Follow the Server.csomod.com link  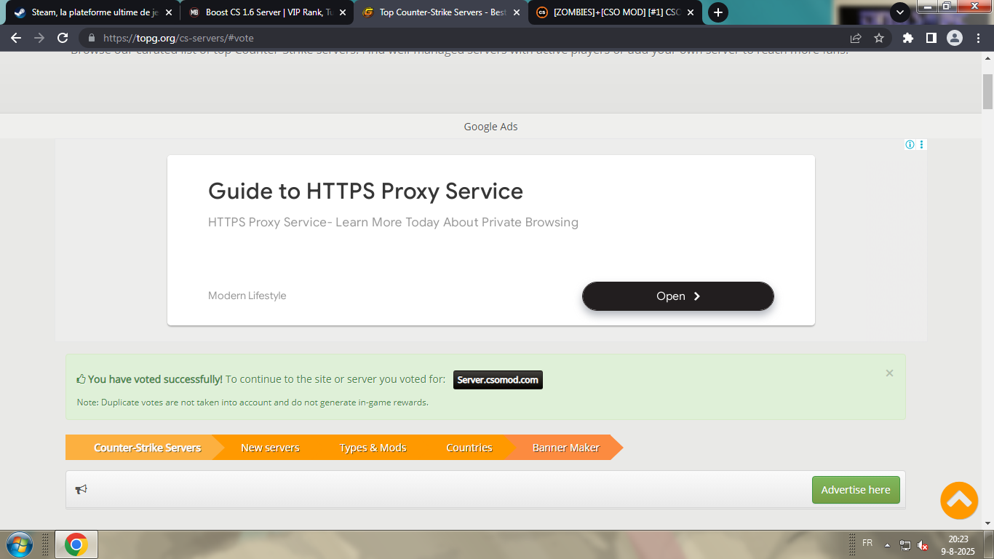(498, 380)
